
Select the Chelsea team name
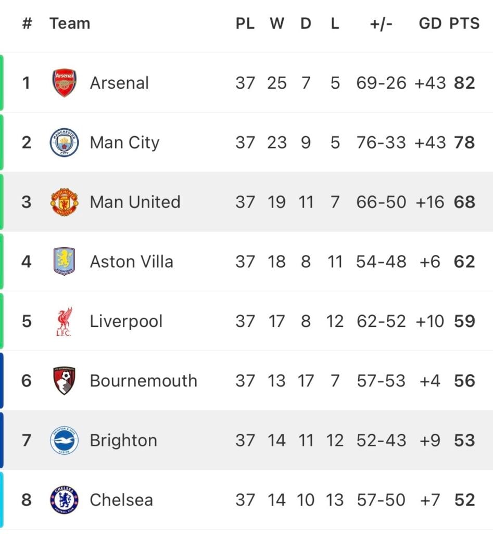pos(121,500)
